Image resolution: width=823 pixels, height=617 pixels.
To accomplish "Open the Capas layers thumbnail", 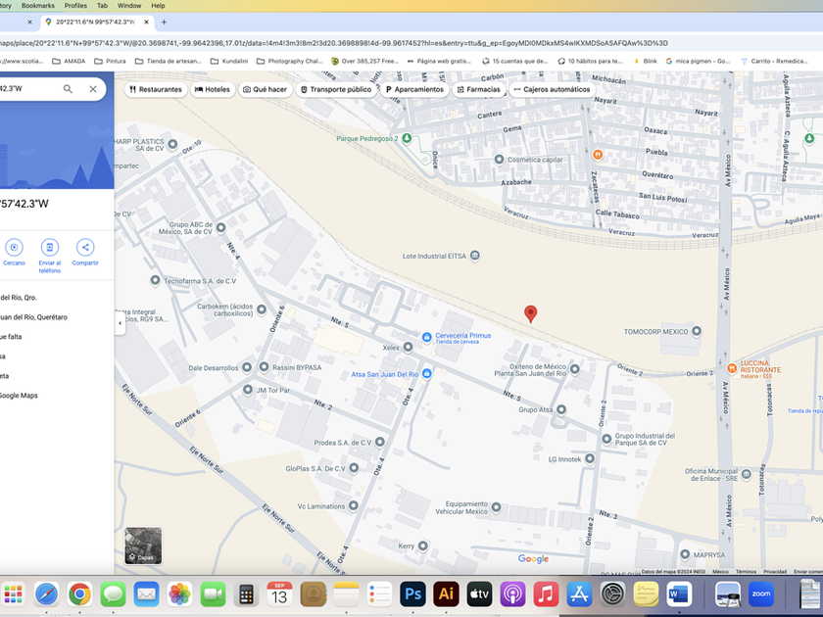I will [x=143, y=546].
